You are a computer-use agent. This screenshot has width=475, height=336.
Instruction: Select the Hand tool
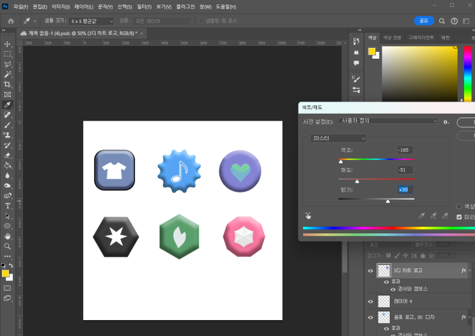(x=8, y=236)
